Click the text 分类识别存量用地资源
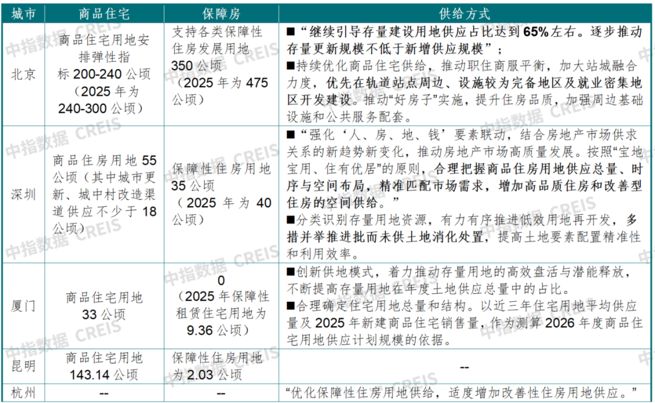The image size is (655, 403). (361, 219)
